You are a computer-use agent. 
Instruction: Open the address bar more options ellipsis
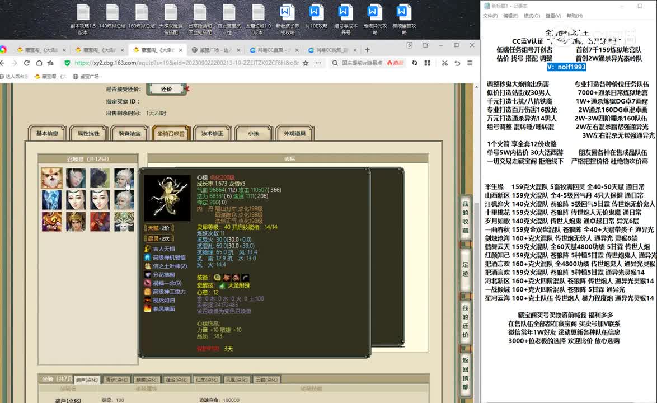pyautogui.click(x=318, y=63)
